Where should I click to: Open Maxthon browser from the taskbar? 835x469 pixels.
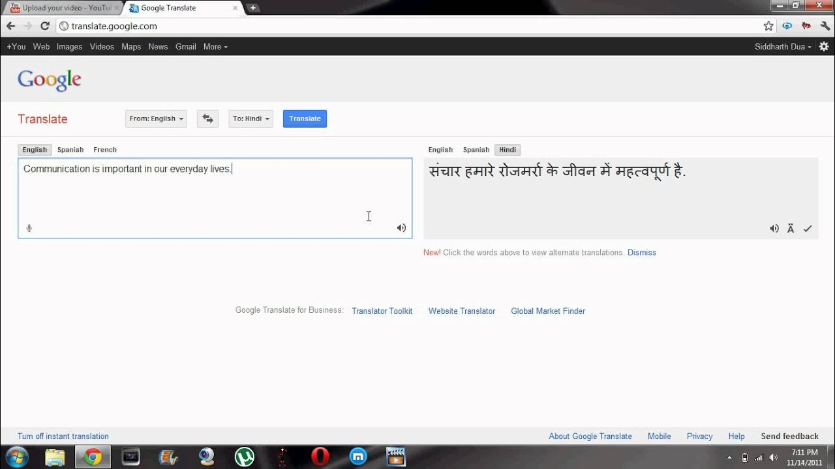coord(358,457)
